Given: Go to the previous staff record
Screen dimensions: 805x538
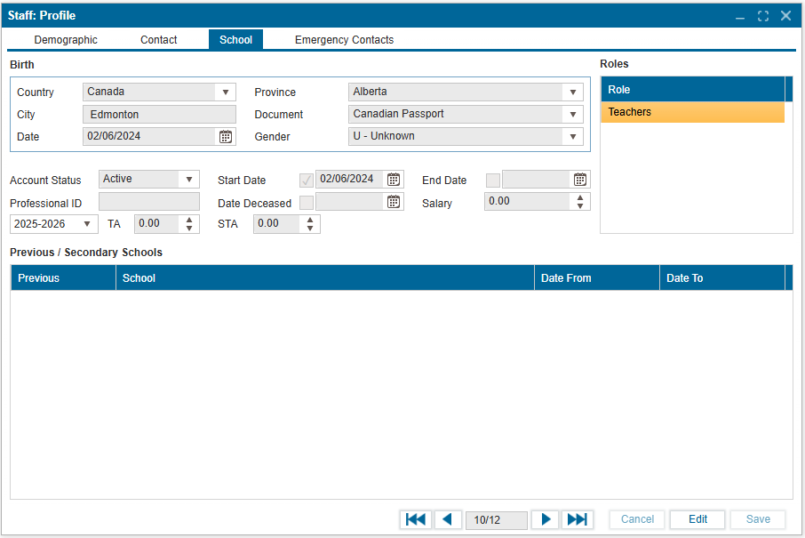Looking at the screenshot, I should pos(447,519).
